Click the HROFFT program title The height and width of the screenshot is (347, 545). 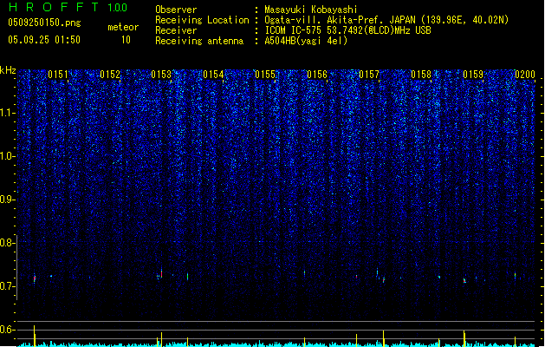[54, 7]
